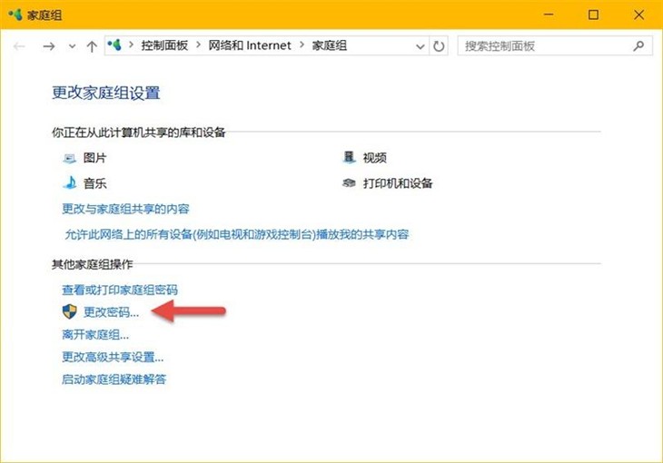Select 控制面板 in the breadcrumb path
The image size is (663, 463).
point(164,45)
